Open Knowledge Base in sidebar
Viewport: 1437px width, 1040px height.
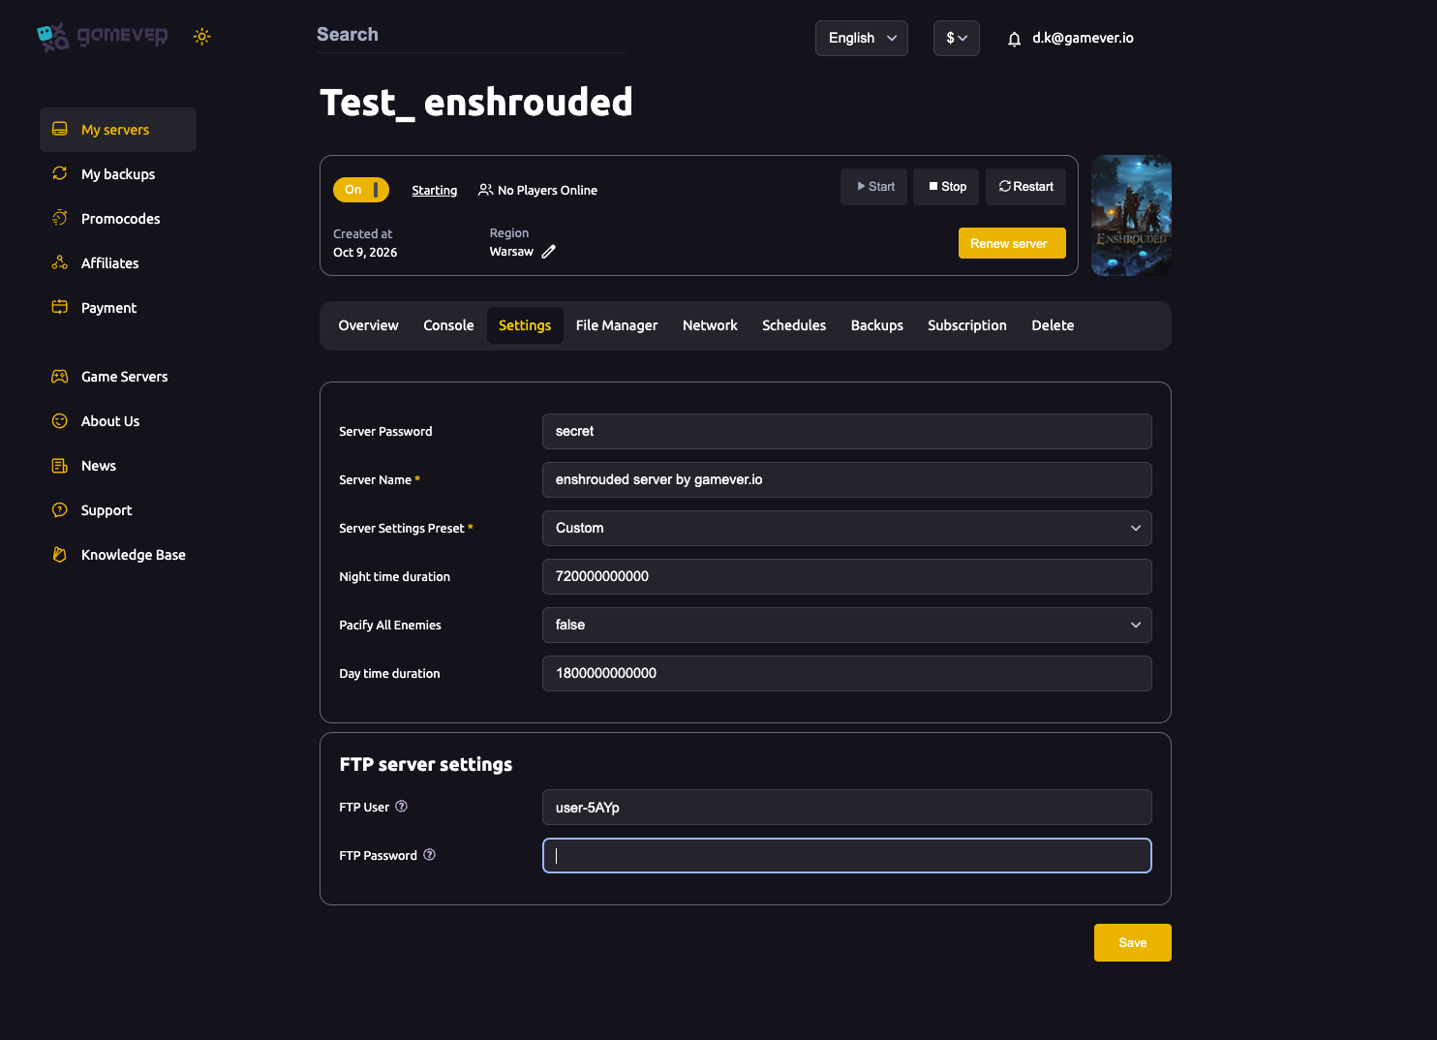118,555
